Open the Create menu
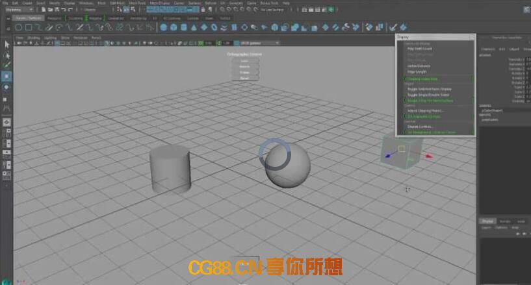Viewport: 531px width, 285px height. click(27, 3)
